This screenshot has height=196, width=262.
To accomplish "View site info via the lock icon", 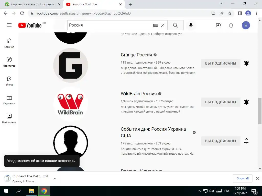I will click(32, 13).
